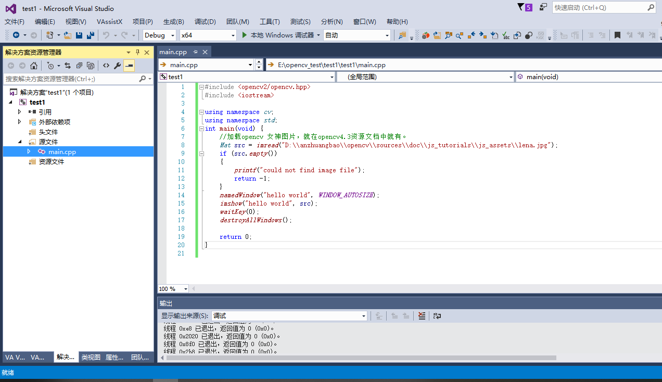Click the pending changes clock icon
Viewport: 662px width, 382px height.
click(50, 66)
